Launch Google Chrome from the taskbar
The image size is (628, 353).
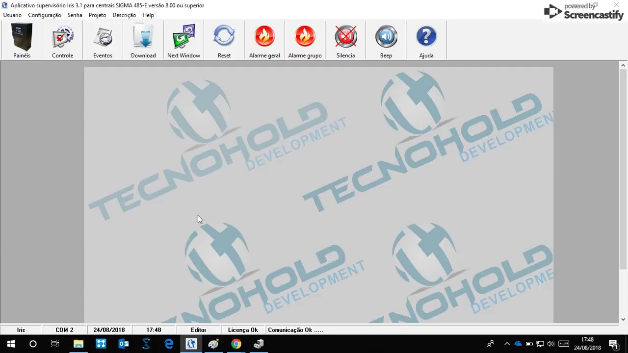(236, 344)
